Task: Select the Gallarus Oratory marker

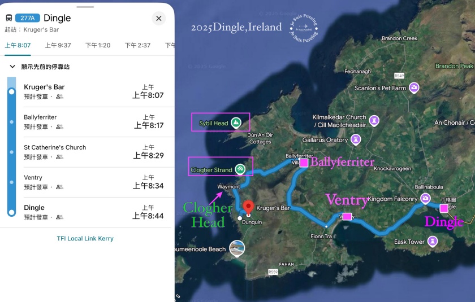Action: (x=356, y=139)
